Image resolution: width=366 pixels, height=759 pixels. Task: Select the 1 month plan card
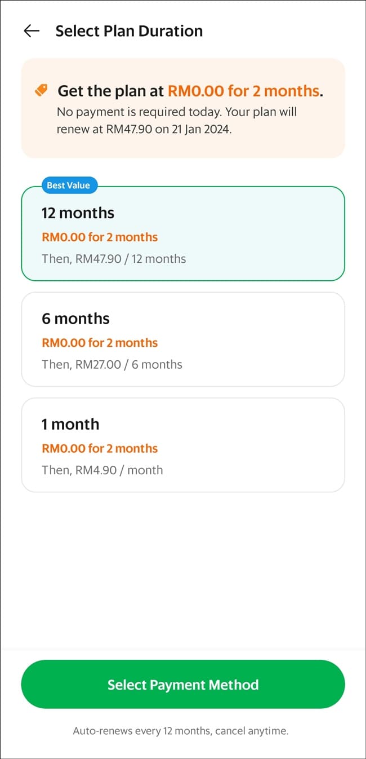182,444
